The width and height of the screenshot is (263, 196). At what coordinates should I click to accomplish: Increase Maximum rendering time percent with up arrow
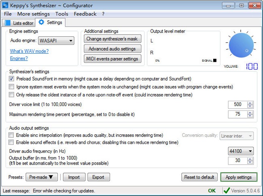point(250,113)
